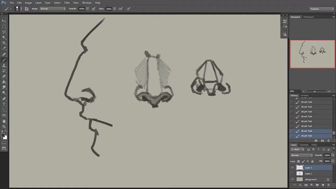Delete the current history state
The height and width of the screenshot is (189, 336).
pos(329,141)
